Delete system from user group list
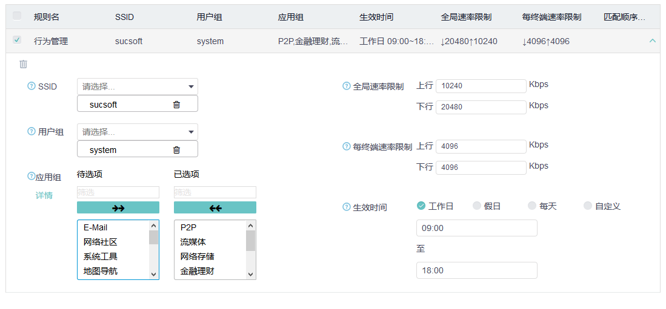Screen dimensions: 666x309 click(176, 150)
